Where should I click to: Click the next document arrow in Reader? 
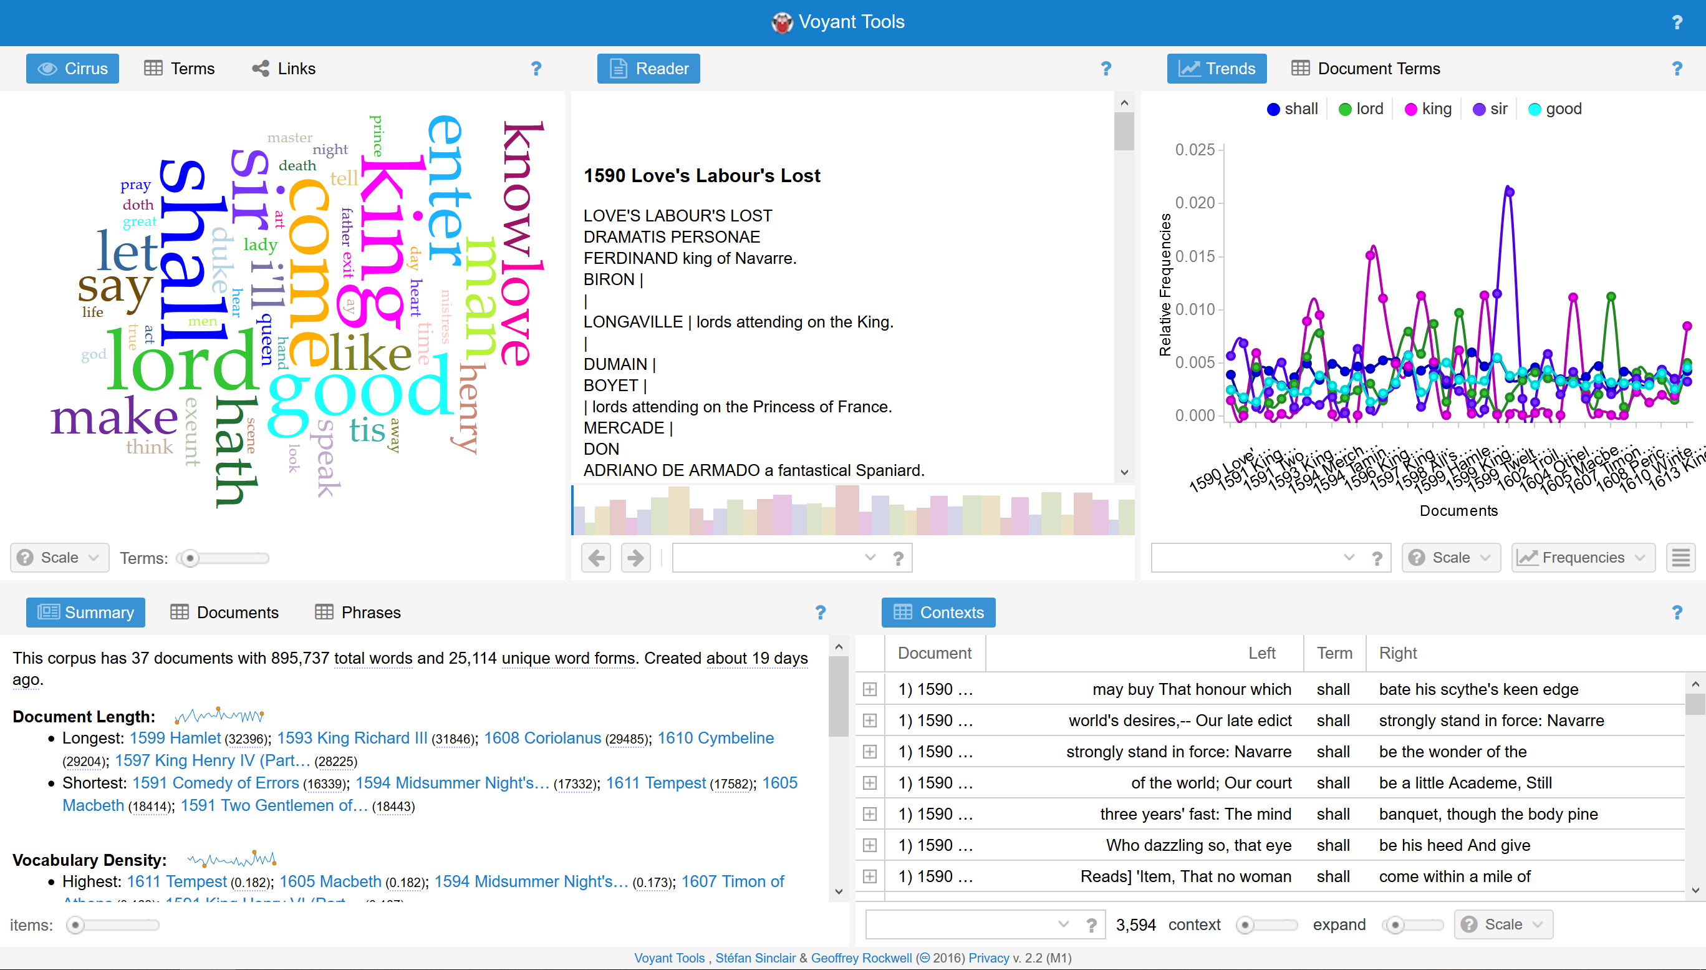click(x=635, y=558)
